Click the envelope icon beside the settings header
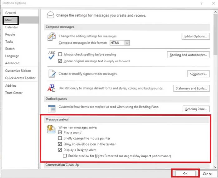218x178 pixels. [50, 15]
